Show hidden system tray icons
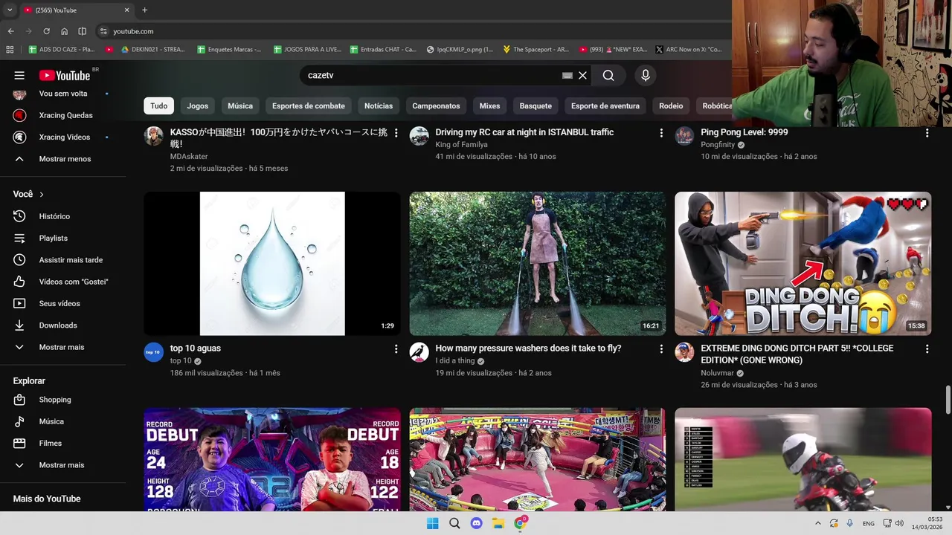 tap(818, 523)
